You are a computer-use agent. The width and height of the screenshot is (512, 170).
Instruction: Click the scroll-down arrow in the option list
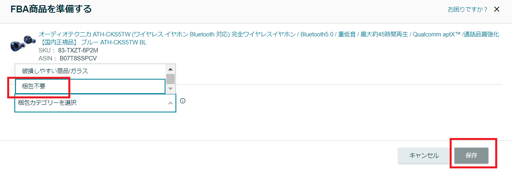170,88
